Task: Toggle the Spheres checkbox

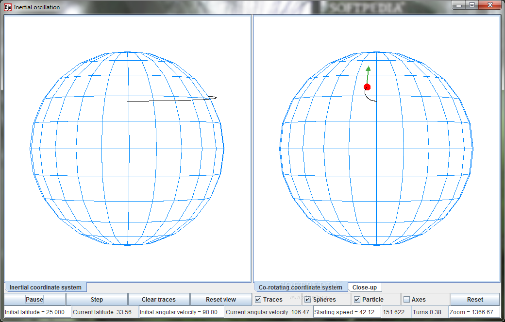Action: point(307,300)
